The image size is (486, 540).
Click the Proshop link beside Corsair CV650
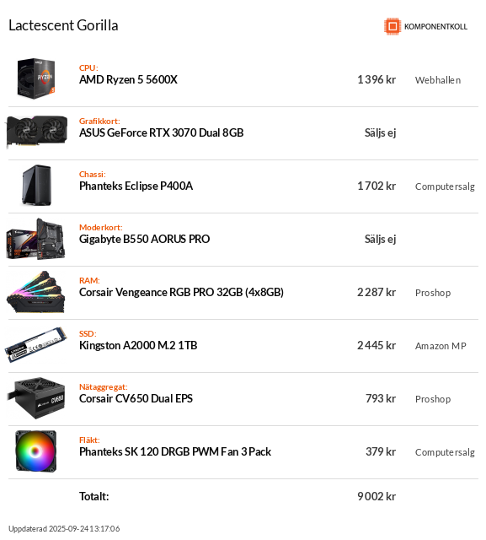tap(433, 399)
